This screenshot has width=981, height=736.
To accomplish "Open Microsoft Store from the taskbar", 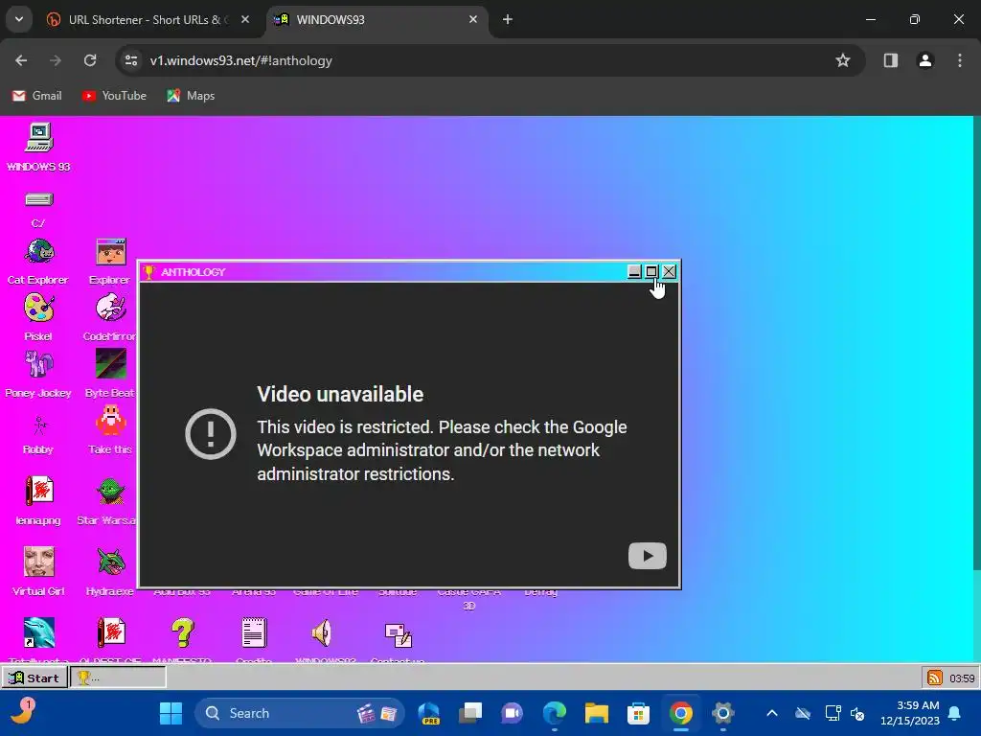I will pos(638,713).
